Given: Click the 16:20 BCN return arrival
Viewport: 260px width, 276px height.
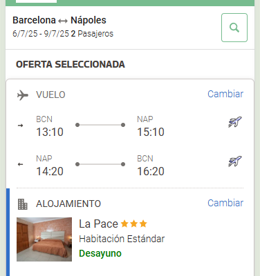Looking at the screenshot, I should click(151, 171).
